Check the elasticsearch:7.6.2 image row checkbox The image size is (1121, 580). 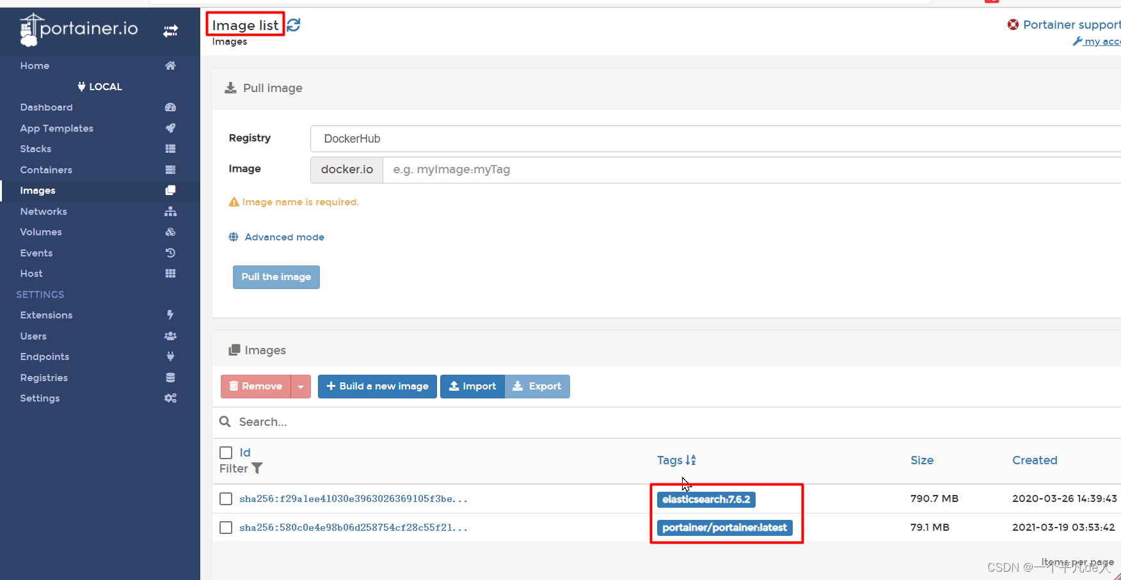[x=226, y=499]
